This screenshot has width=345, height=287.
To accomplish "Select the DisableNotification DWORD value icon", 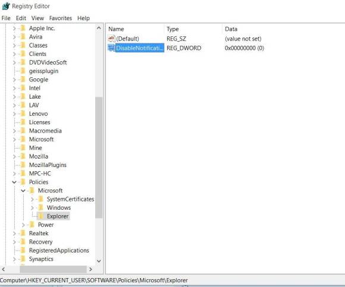I will [111, 48].
